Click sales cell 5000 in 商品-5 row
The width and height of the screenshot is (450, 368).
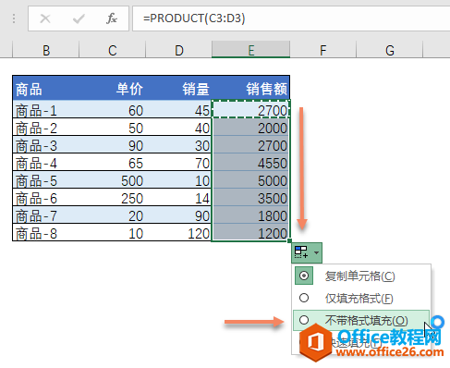pyautogui.click(x=250, y=179)
